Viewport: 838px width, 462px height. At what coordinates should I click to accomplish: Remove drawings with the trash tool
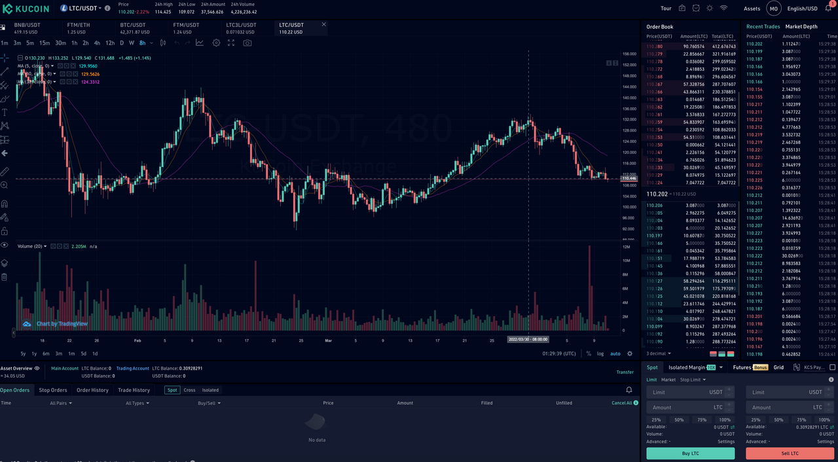click(5, 277)
